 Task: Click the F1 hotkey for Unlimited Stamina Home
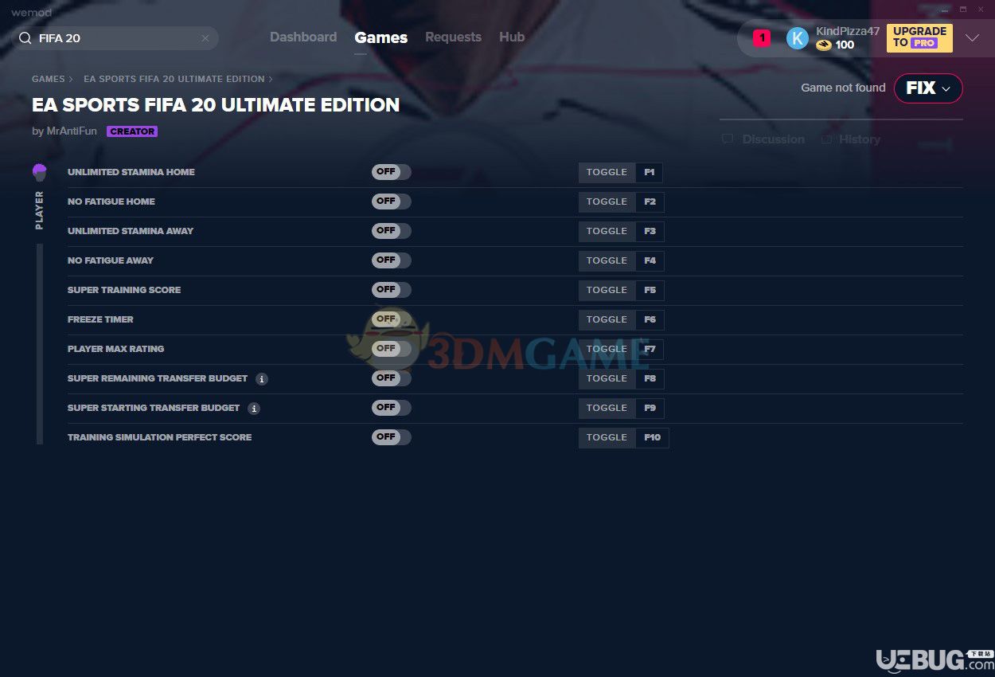point(649,173)
